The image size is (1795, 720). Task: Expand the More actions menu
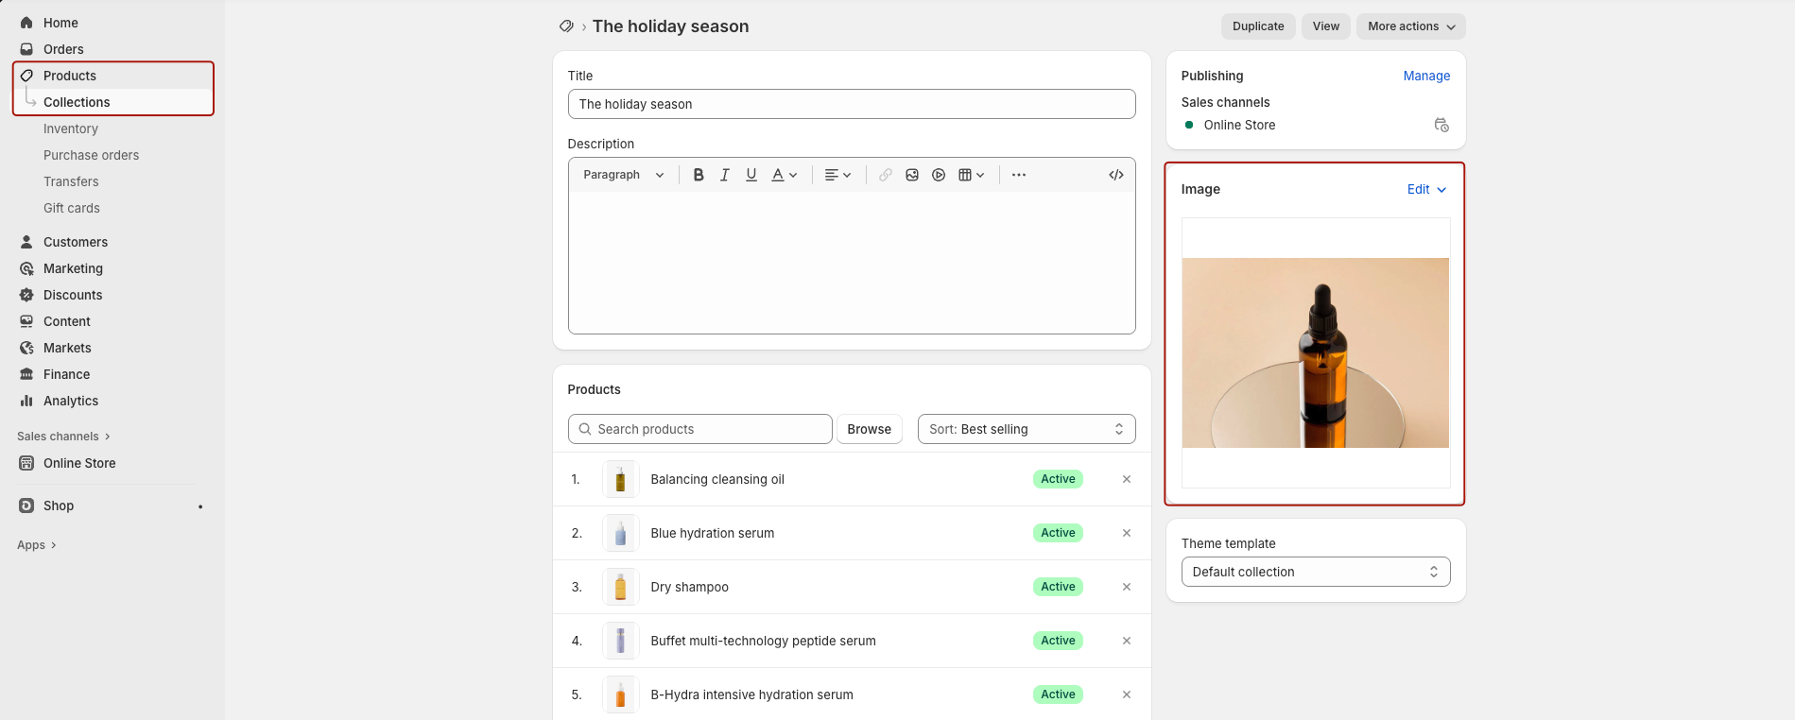click(x=1410, y=26)
